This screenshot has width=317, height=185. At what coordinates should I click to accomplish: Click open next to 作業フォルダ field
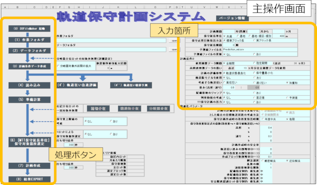(x=174, y=40)
